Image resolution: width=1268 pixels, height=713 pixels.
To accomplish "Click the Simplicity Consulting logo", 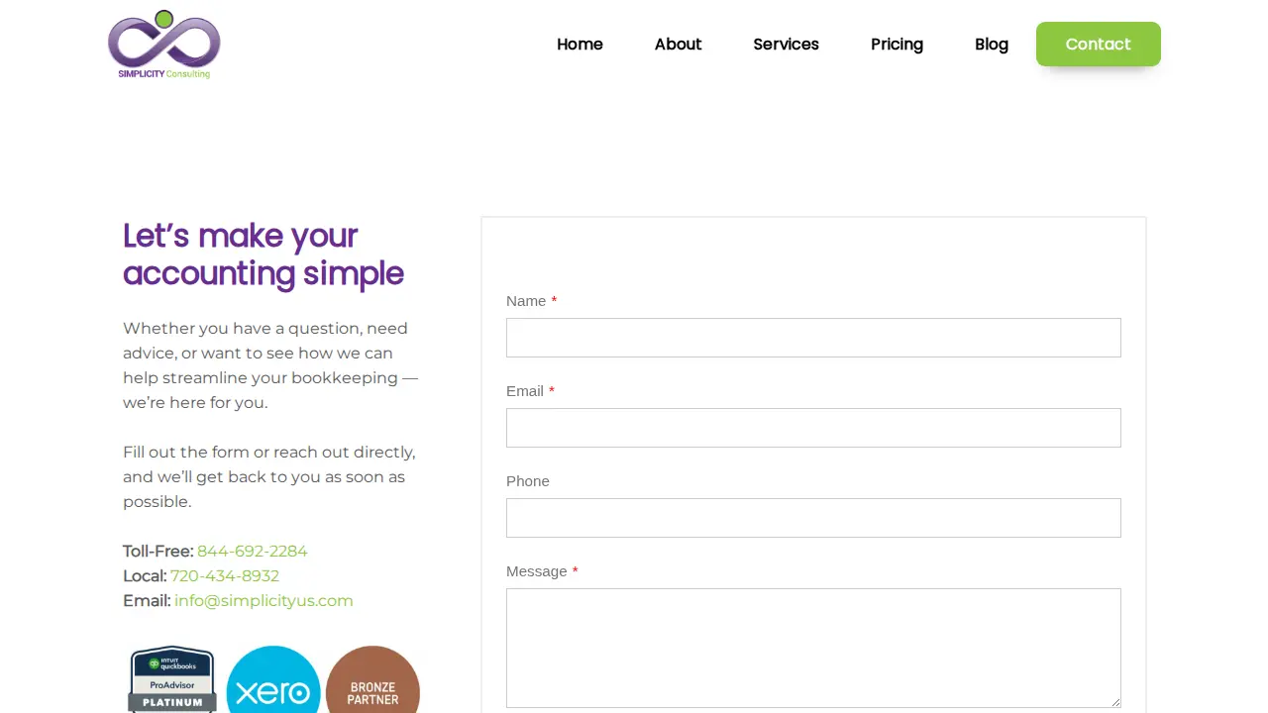I will pos(164,45).
